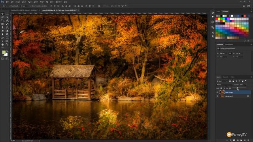The width and height of the screenshot is (253, 142).
Task: Switch to the Channels tab
Action: click(x=225, y=77)
